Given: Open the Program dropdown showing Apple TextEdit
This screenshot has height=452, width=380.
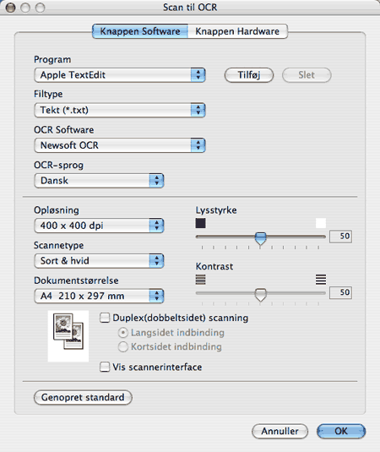Looking at the screenshot, I should tap(120, 75).
